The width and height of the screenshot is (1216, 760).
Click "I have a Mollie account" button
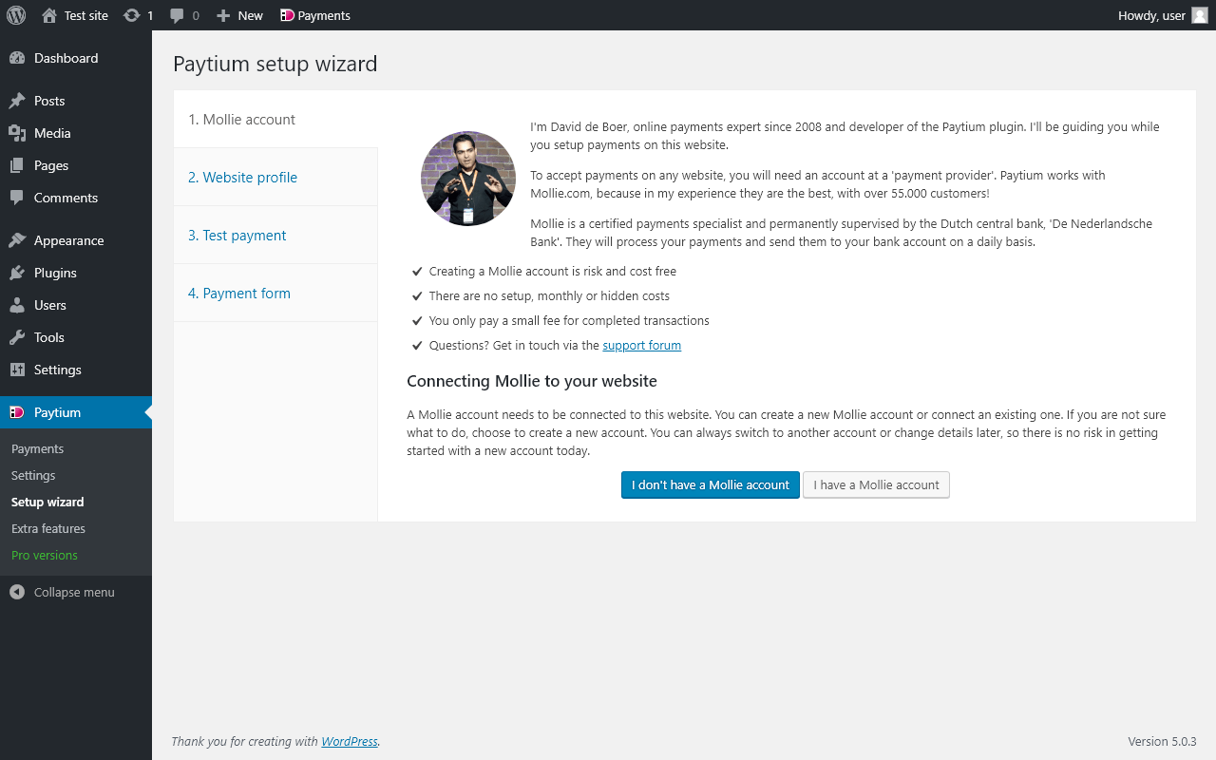(876, 484)
